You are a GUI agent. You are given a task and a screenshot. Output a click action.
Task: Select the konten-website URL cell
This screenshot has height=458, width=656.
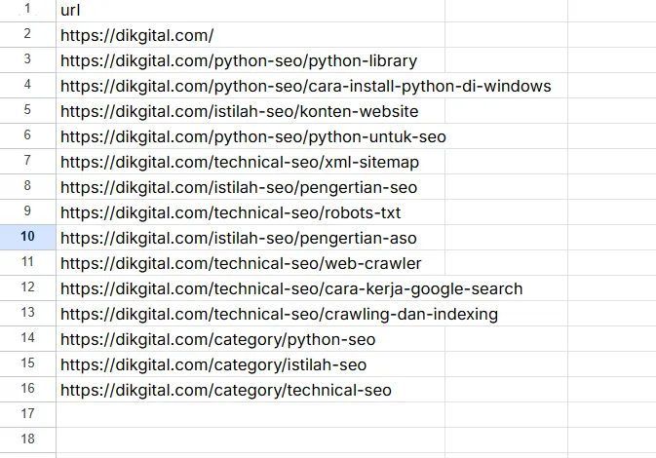point(239,111)
